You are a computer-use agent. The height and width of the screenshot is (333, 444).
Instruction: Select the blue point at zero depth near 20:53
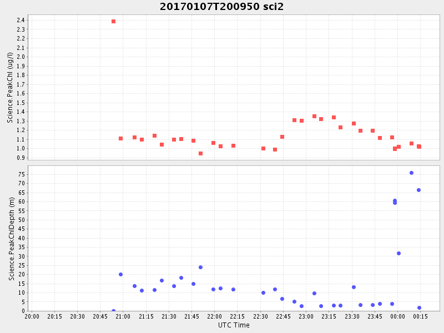click(113, 311)
